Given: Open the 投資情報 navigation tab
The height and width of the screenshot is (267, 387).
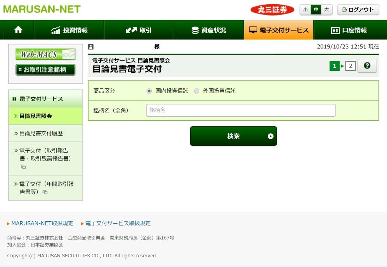Looking at the screenshot, I should pyautogui.click(x=69, y=30).
